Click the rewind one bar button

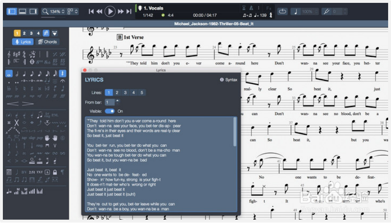[x=99, y=11]
